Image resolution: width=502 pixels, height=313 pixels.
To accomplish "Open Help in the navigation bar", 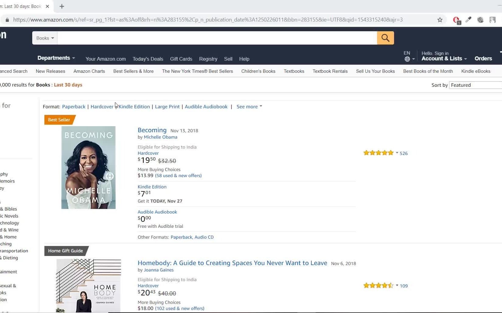I will click(244, 59).
